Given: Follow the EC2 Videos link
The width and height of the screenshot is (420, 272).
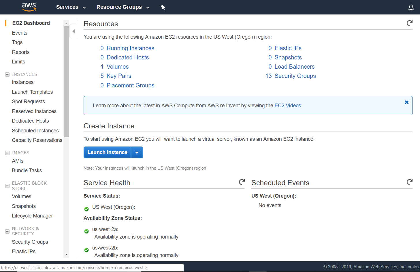Looking at the screenshot, I should (288, 106).
